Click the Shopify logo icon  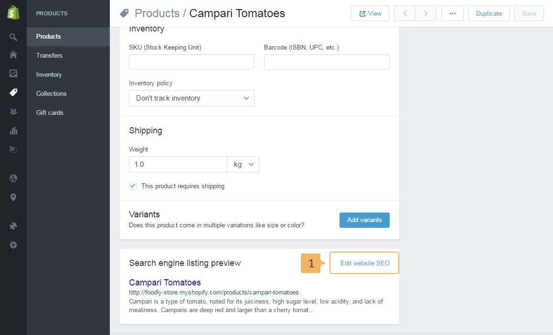click(x=13, y=13)
